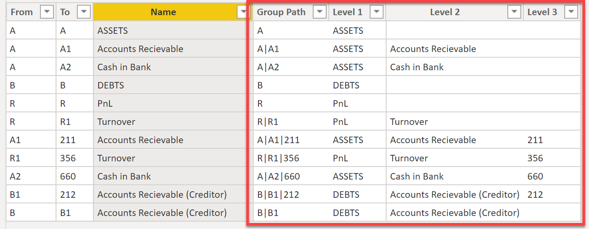589x229 pixels.
Task: Click the 211 cell in the To column
Action: coord(68,140)
